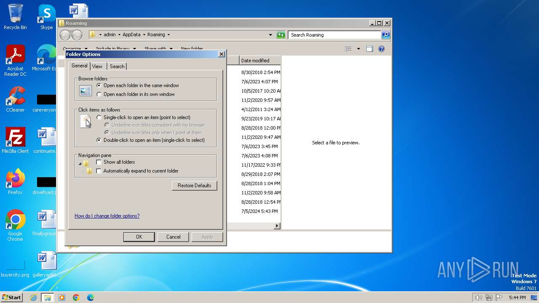Change view using the Views icon
This screenshot has height=303, width=539.
(348, 49)
